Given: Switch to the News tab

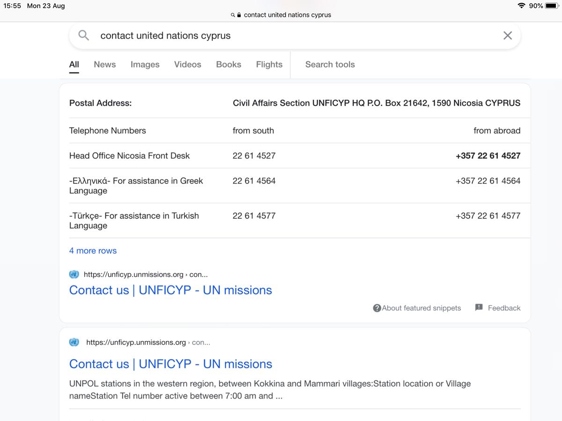Looking at the screenshot, I should point(104,65).
